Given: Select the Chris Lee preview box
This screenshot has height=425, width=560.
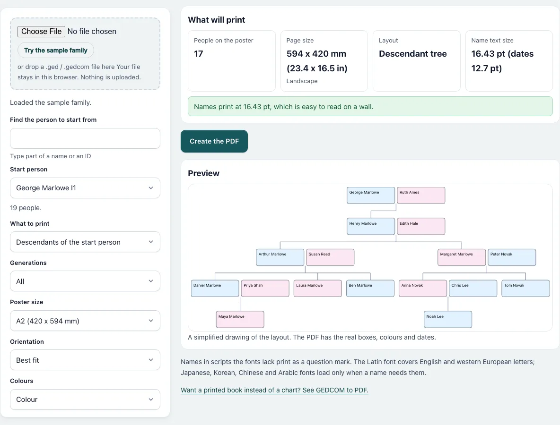Looking at the screenshot, I should (x=473, y=289).
